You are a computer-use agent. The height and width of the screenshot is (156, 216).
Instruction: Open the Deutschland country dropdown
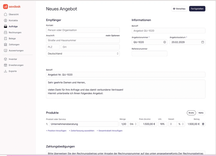tap(83, 54)
